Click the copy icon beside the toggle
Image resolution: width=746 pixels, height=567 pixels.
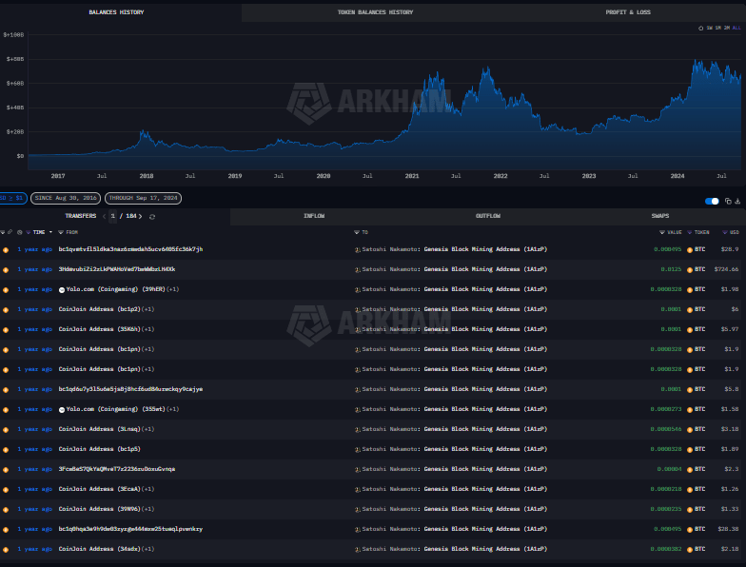pyautogui.click(x=728, y=201)
